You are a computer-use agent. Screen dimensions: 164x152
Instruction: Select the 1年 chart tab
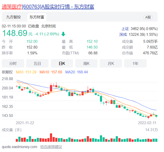(x=135, y=63)
